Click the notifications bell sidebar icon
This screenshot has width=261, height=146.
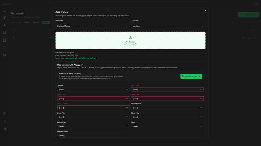click(x=5, y=121)
